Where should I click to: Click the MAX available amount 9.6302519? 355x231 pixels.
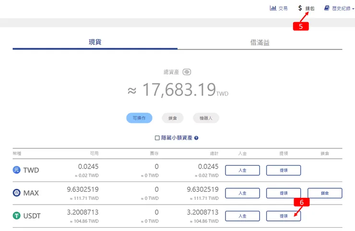click(83, 189)
